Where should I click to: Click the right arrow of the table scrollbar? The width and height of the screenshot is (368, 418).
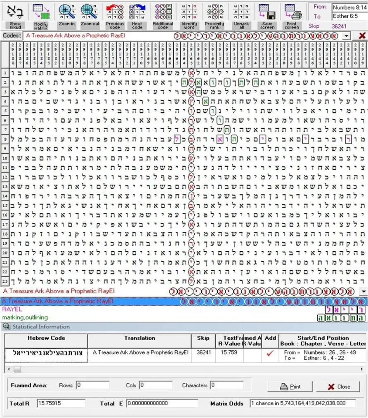(x=361, y=369)
